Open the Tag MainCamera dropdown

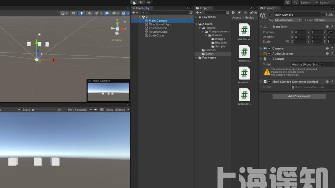click(288, 20)
